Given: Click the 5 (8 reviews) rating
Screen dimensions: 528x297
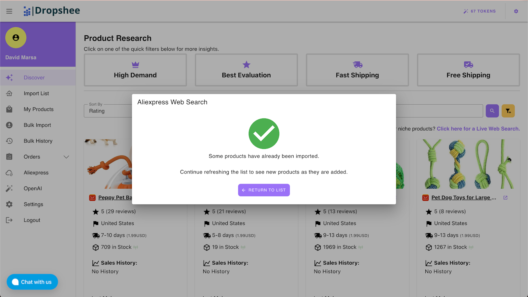Looking at the screenshot, I should pyautogui.click(x=450, y=212).
